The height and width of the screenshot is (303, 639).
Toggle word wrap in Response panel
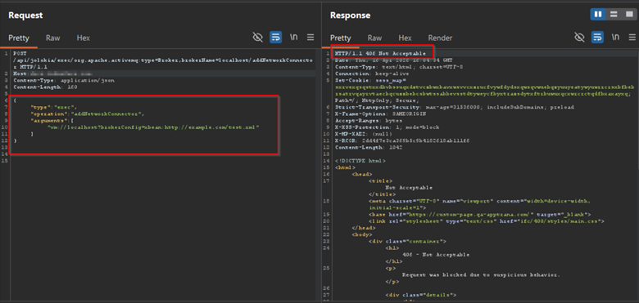pos(597,38)
